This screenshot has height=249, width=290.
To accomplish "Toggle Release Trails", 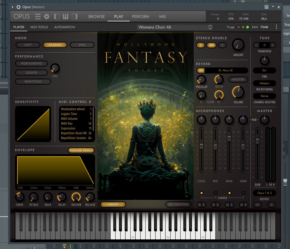I will (x=81, y=150).
